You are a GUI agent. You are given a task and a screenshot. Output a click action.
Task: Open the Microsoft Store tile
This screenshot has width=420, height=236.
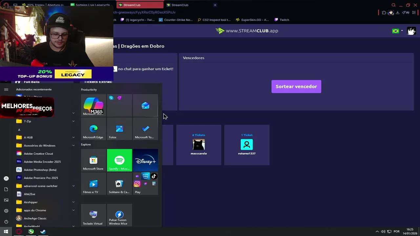pos(94,160)
